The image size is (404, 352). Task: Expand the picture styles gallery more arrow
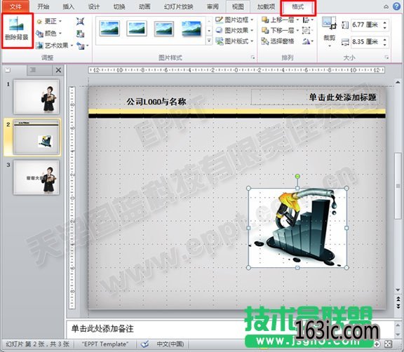(x=209, y=41)
